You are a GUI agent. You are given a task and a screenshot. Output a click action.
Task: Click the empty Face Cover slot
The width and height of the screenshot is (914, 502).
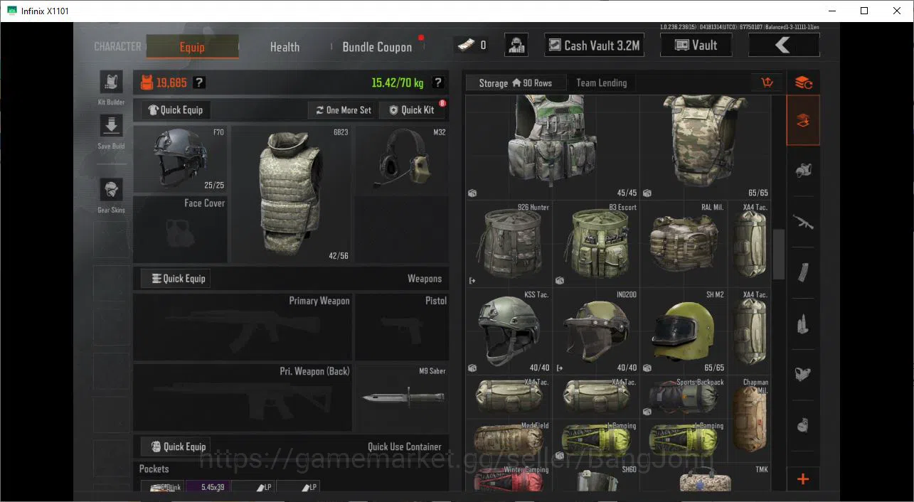pos(180,229)
